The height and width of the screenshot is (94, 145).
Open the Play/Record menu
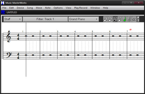click(x=81, y=8)
